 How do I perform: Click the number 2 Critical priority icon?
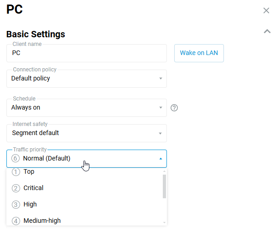point(16,188)
